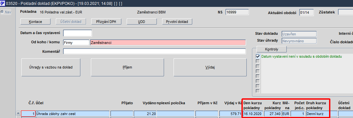Switch to the Kontroly tab
Viewport: 353px width, 118px height.
(272, 49)
